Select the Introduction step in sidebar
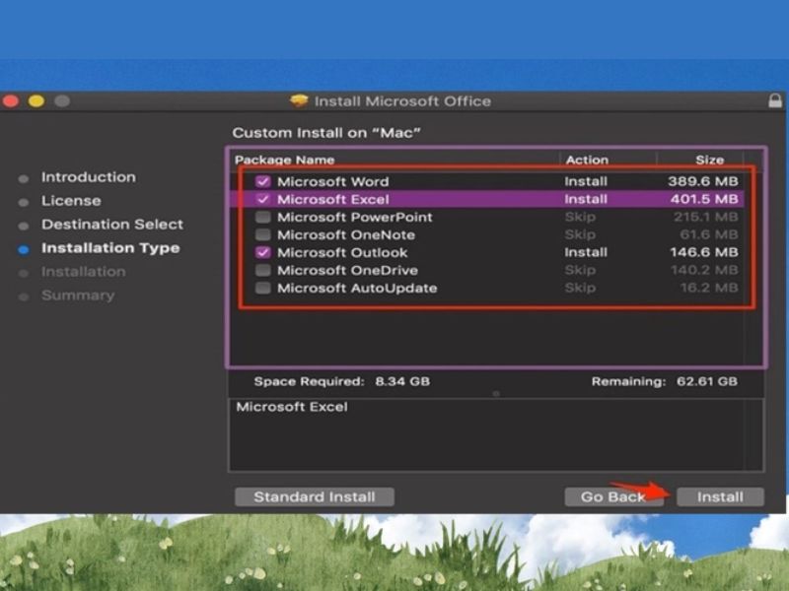 pyautogui.click(x=89, y=177)
